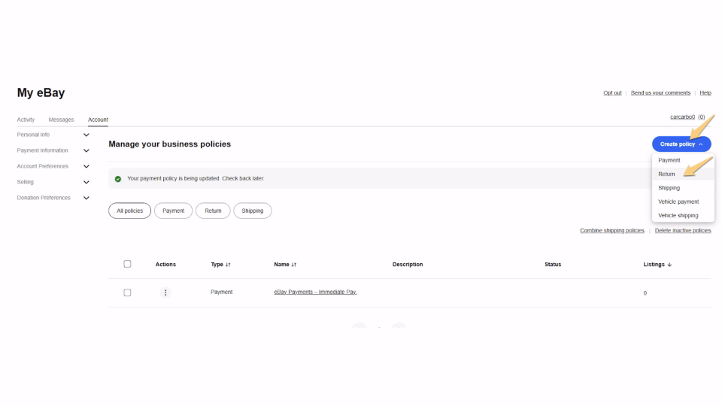Expand the Account Preferences section
This screenshot has height=406, width=722.
(x=86, y=166)
